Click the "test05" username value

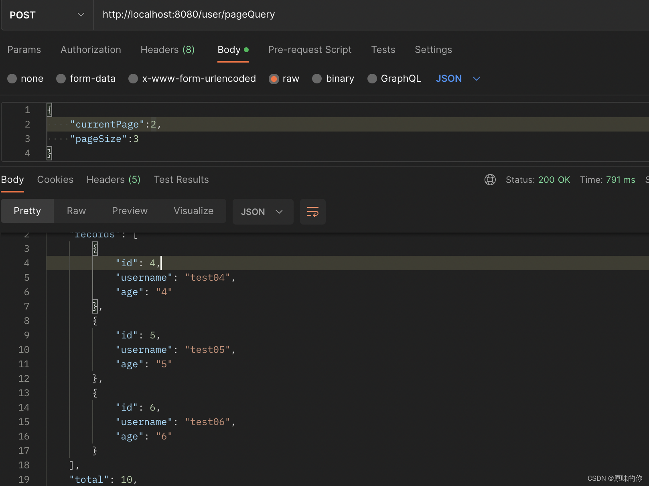coord(207,350)
